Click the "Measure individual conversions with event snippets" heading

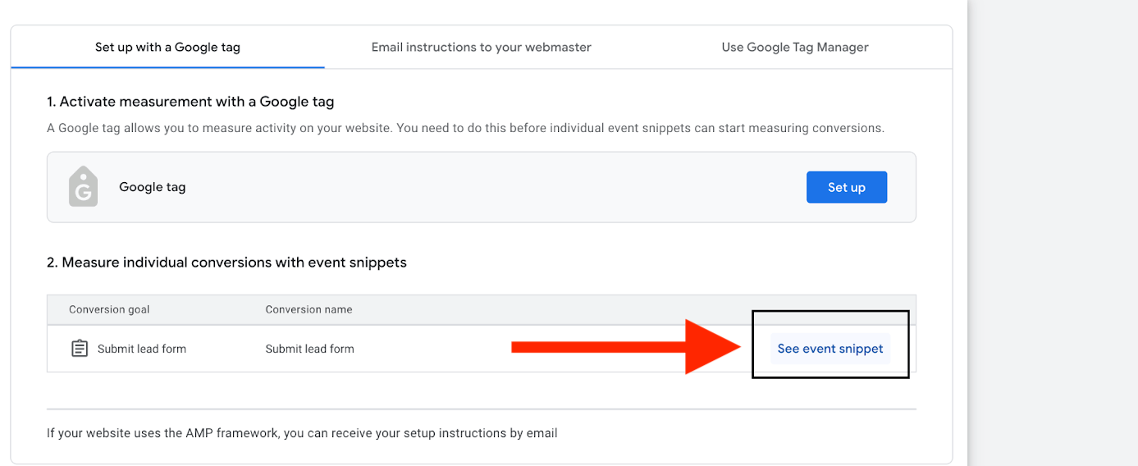[226, 263]
